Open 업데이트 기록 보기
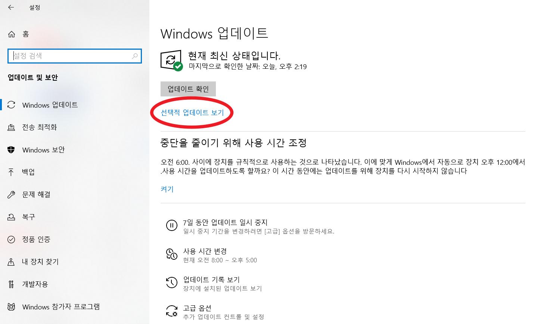The height and width of the screenshot is (324, 534). click(211, 280)
